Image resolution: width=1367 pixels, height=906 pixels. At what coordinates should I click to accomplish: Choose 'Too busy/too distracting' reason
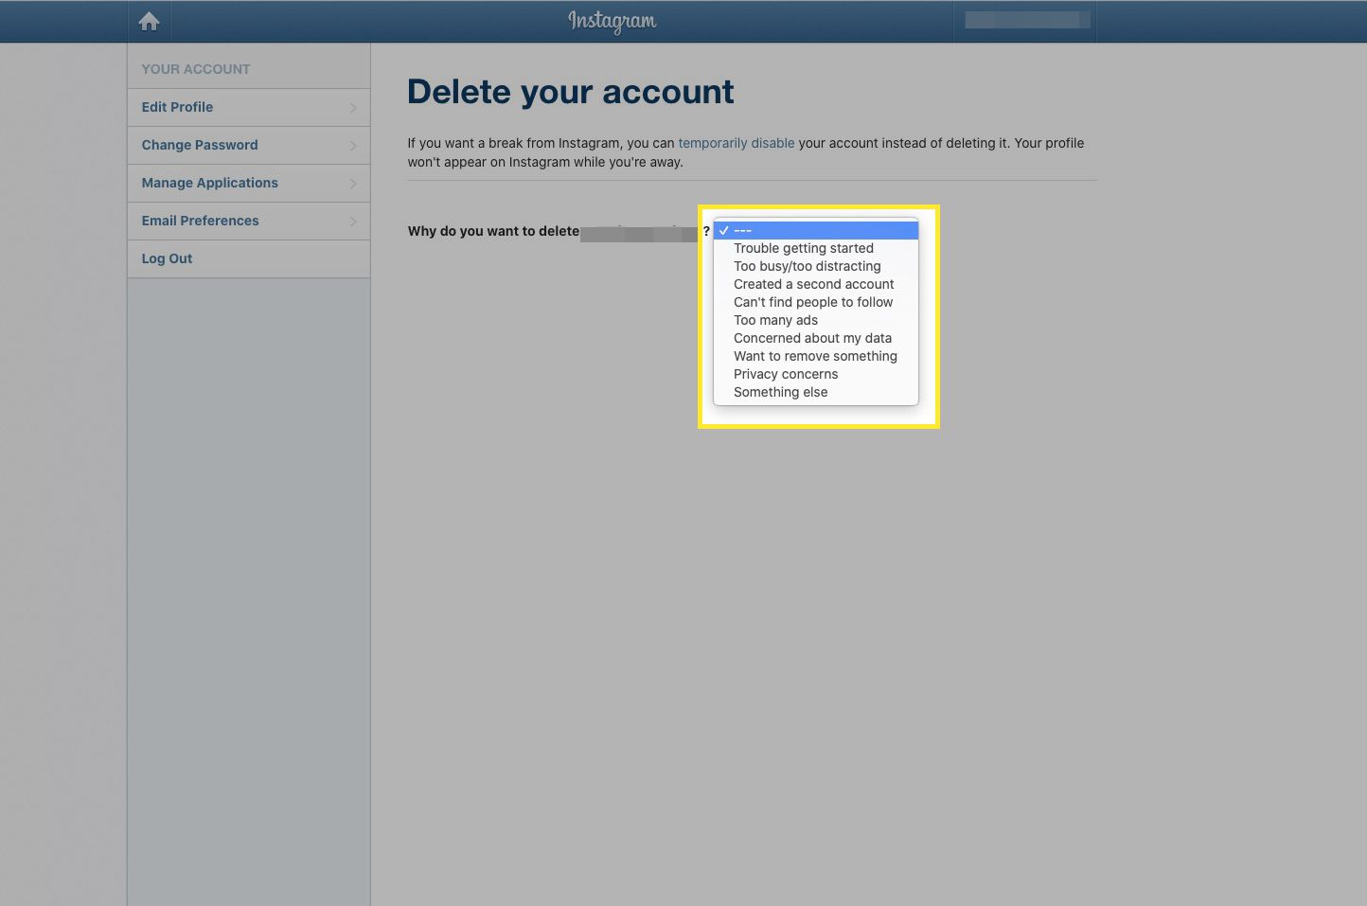816,266
